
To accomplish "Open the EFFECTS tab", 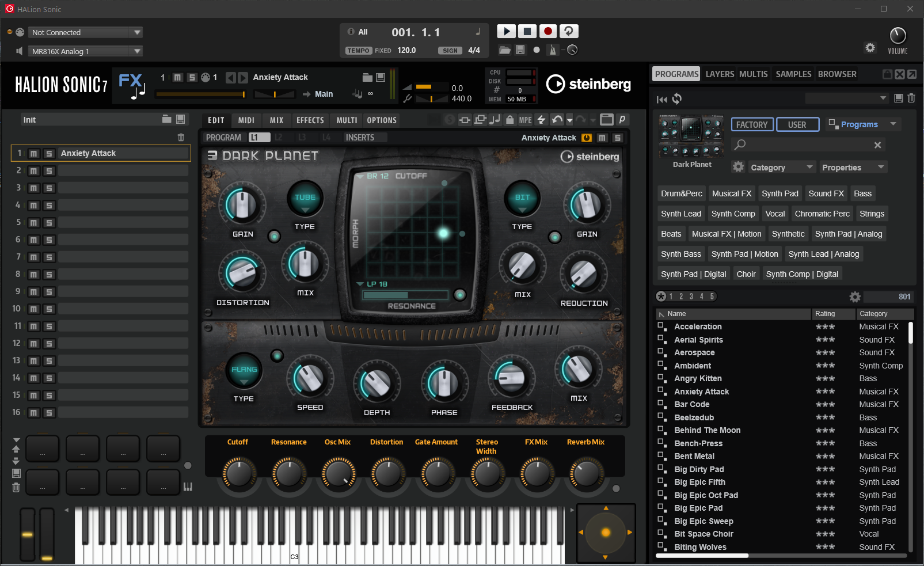I will 310,120.
